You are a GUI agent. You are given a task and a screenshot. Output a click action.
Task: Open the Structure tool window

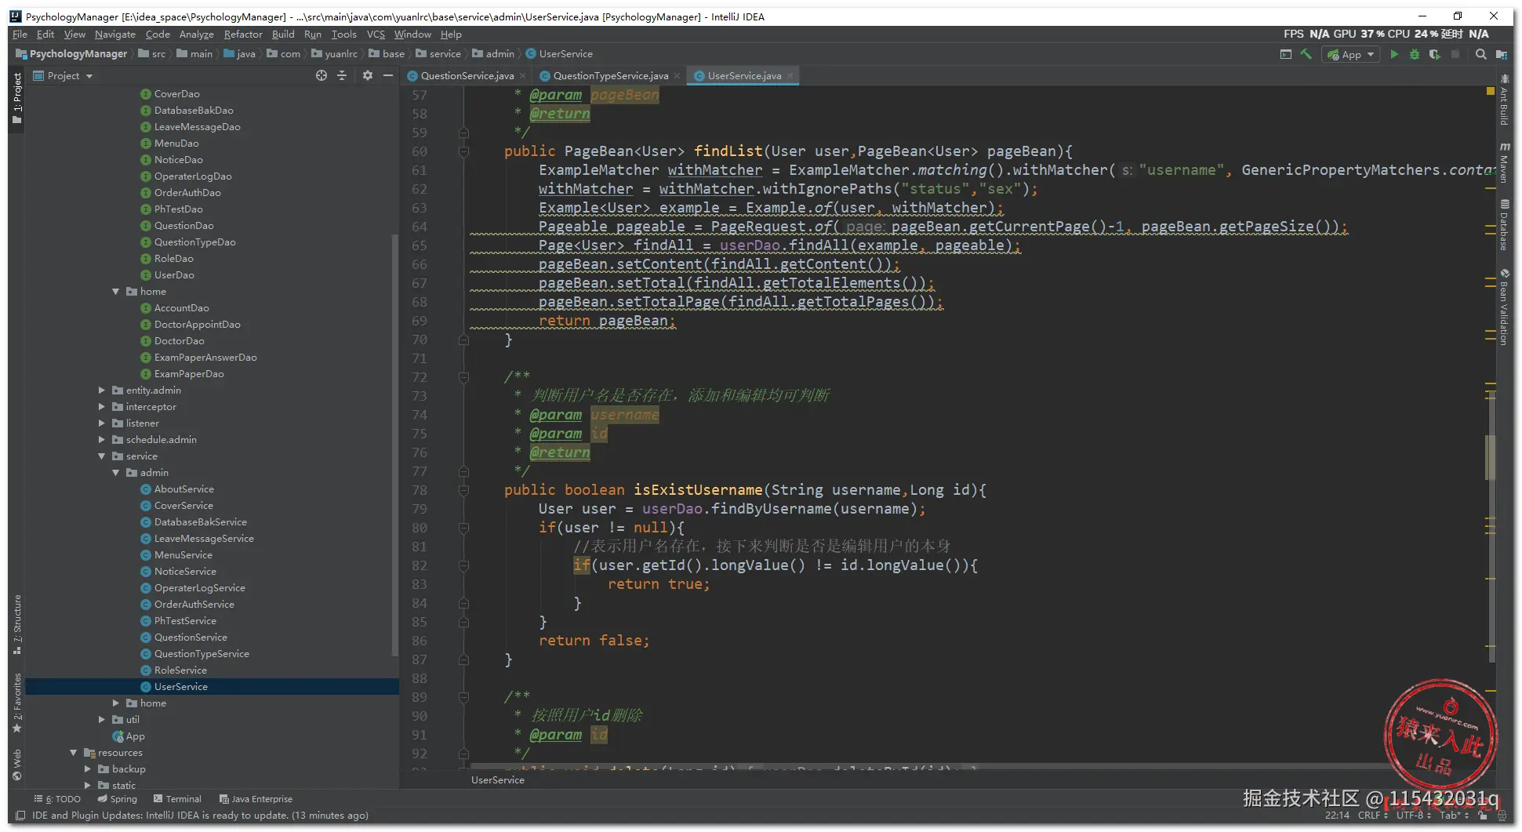[x=17, y=624]
